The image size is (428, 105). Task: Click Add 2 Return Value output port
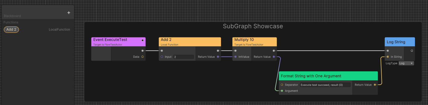pyautogui.click(x=218, y=57)
